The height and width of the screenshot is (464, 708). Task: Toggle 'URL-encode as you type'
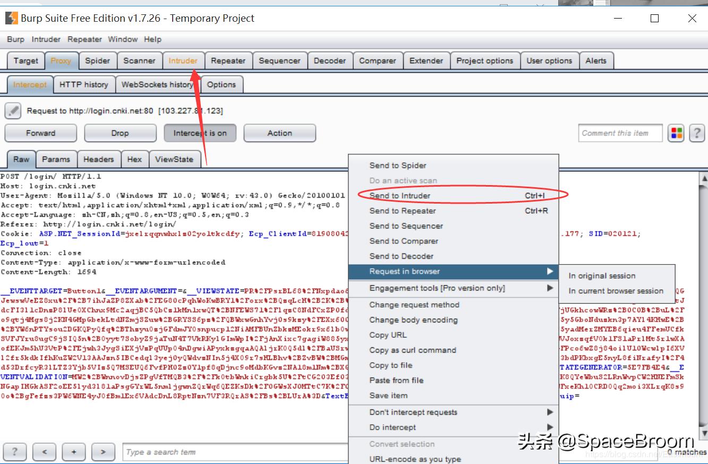point(454,459)
